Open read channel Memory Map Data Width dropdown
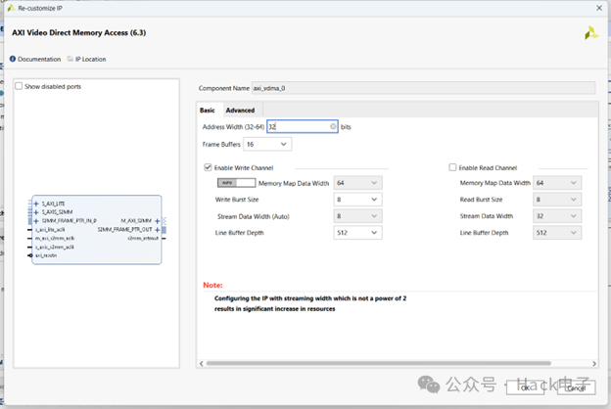 click(x=557, y=183)
